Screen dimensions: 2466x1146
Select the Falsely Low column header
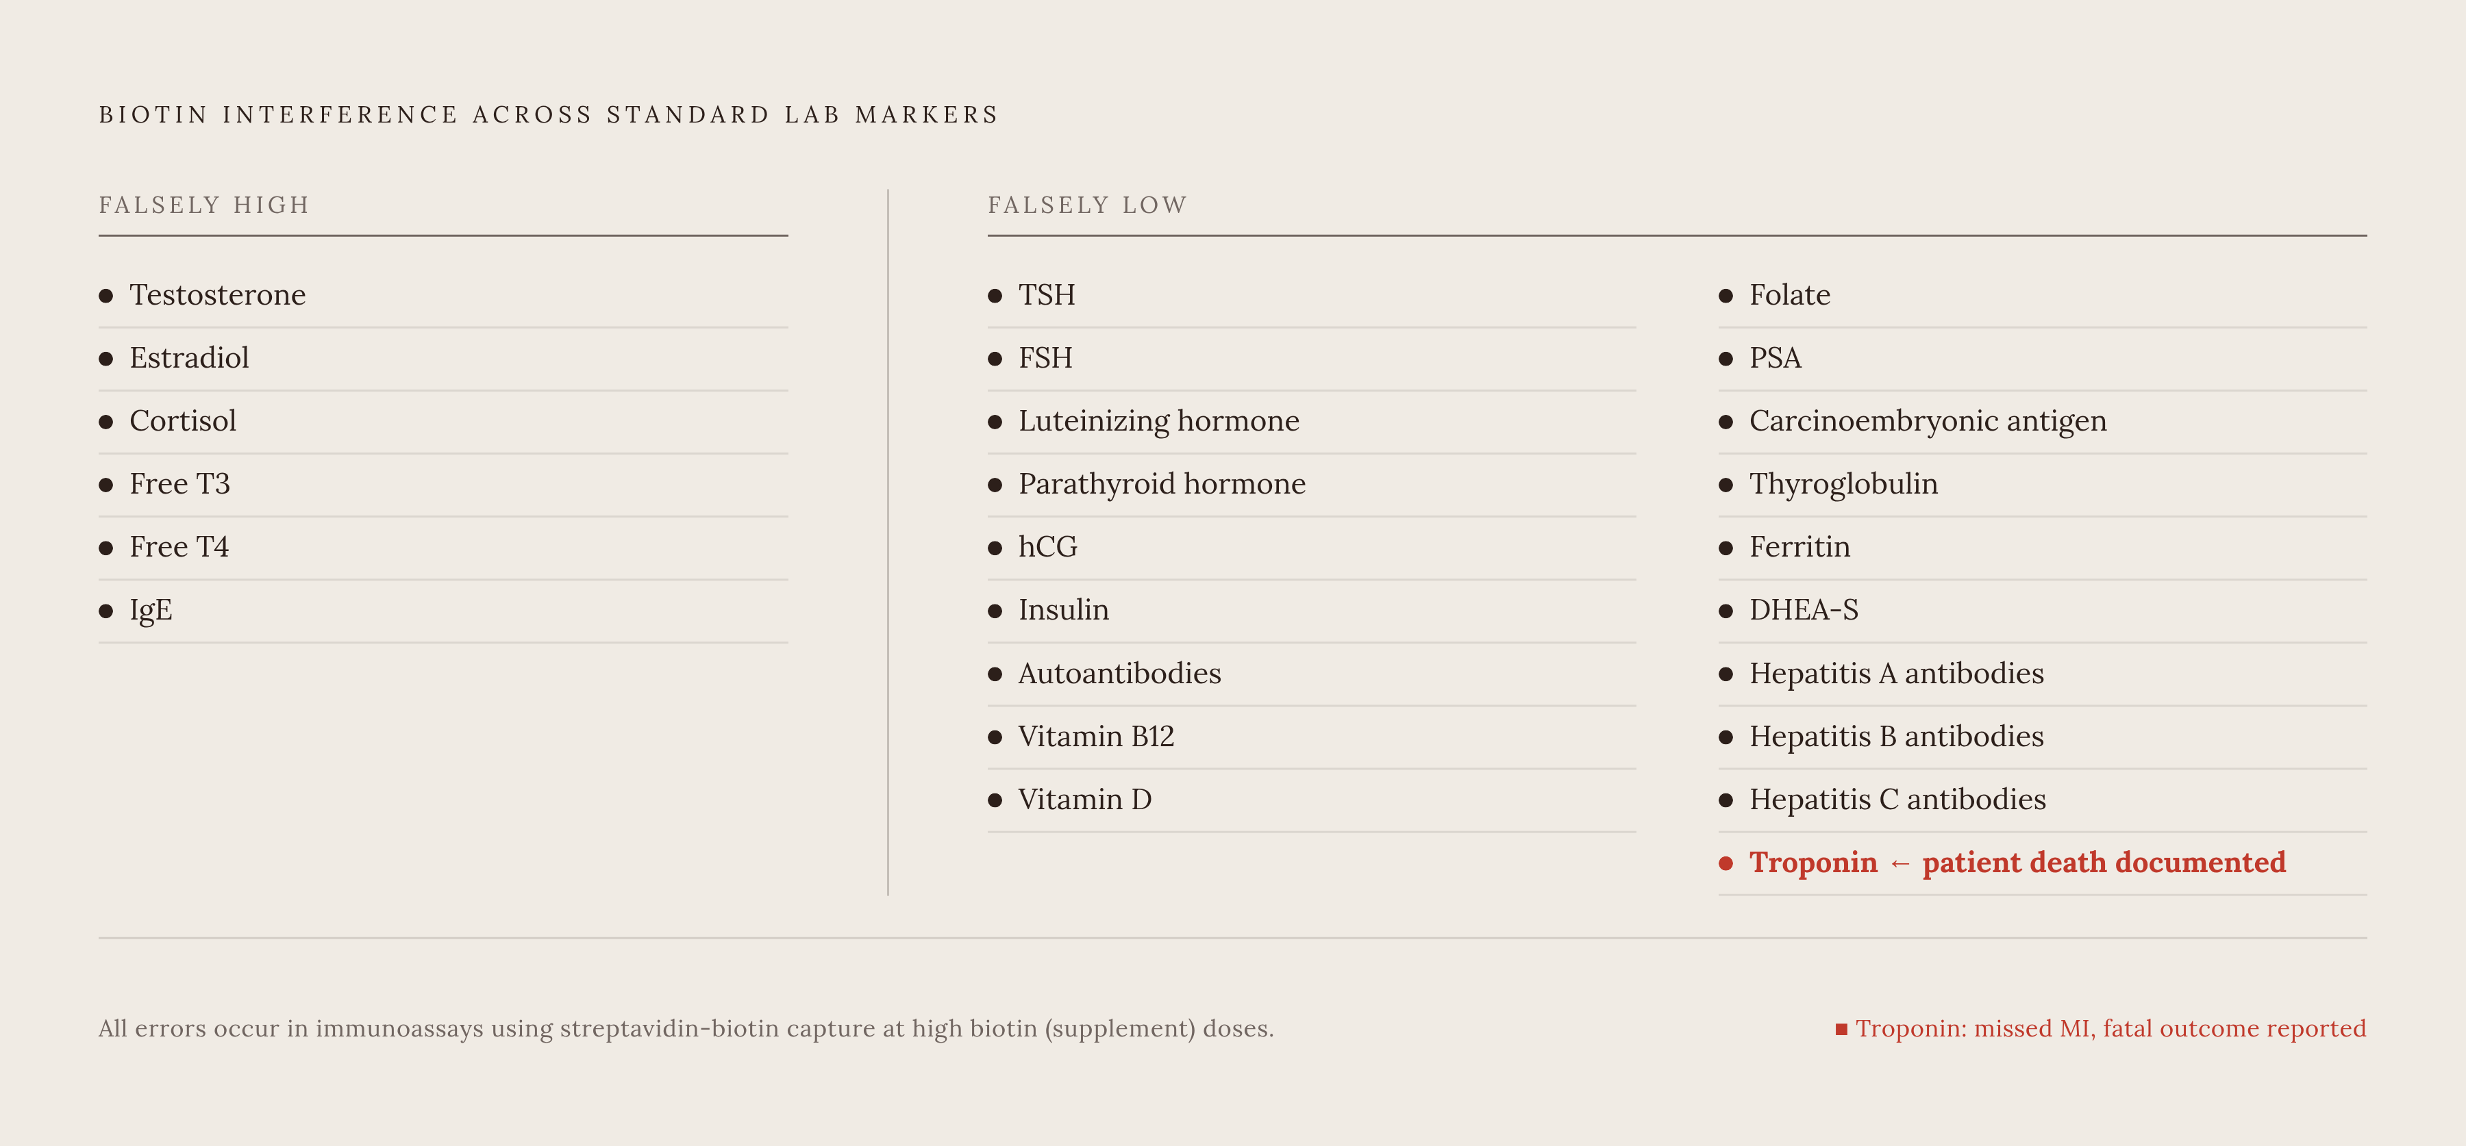1088,205
